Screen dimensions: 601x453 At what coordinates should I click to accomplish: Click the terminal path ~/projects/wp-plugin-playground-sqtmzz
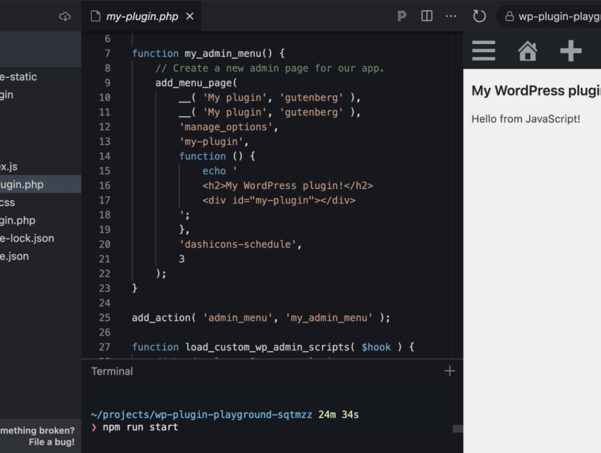pos(201,414)
